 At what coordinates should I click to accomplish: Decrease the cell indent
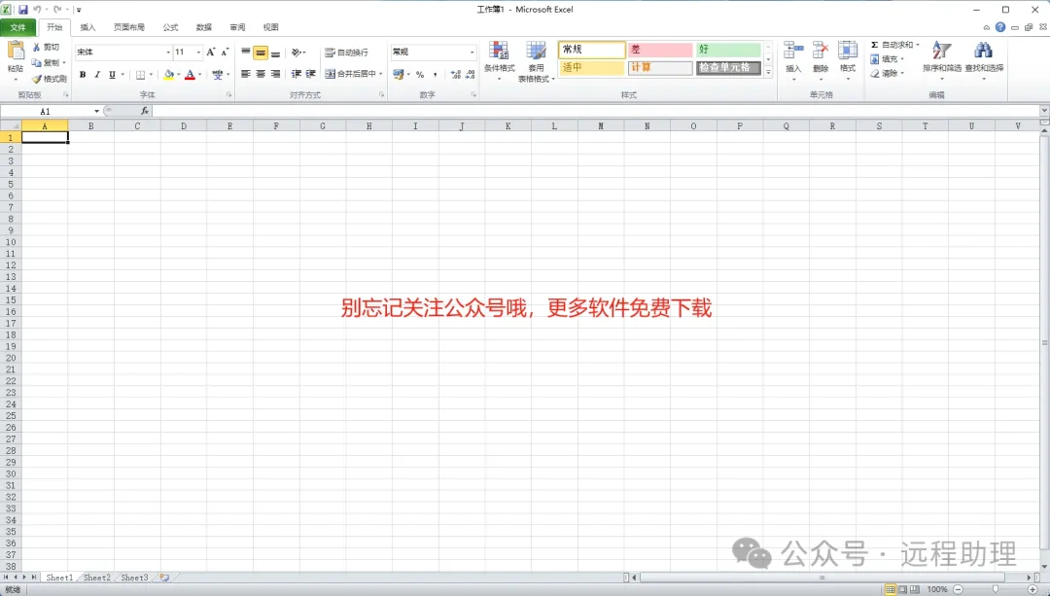(x=296, y=74)
